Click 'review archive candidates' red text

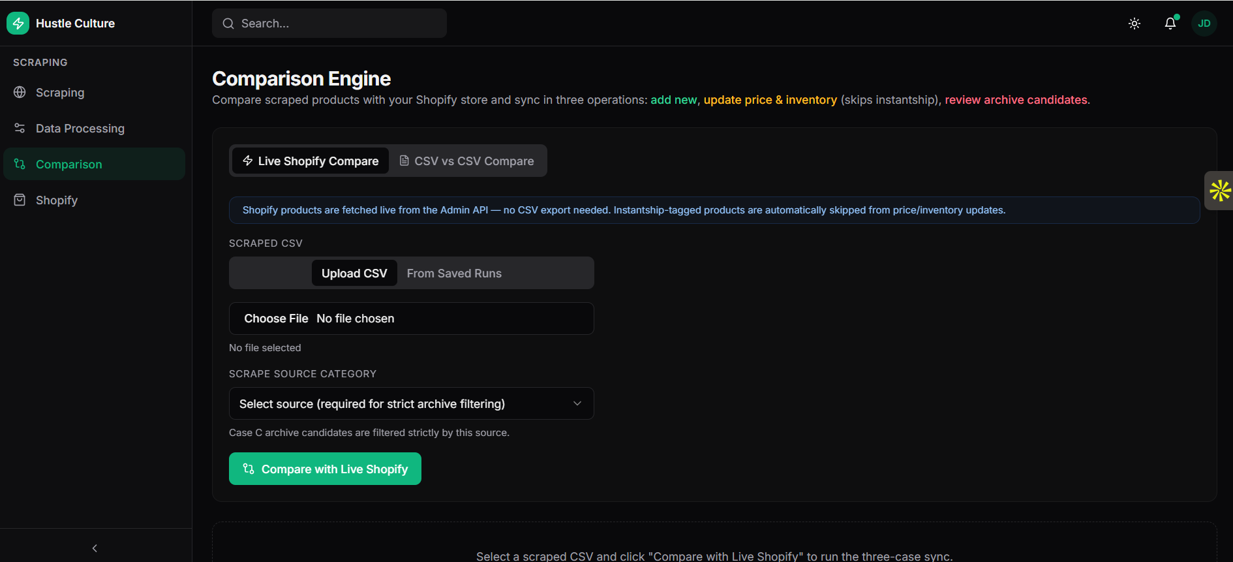[1016, 100]
